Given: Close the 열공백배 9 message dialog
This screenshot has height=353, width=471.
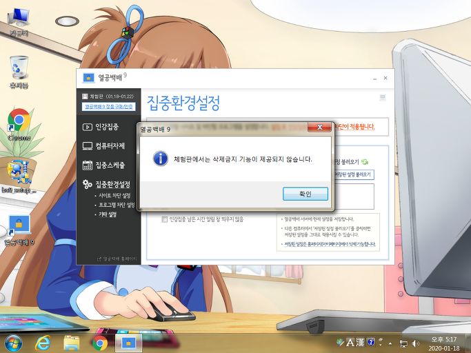Looking at the screenshot, I should click(x=319, y=127).
